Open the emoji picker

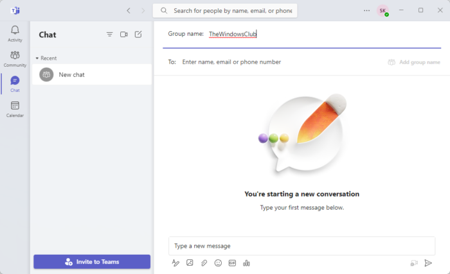[x=218, y=263]
